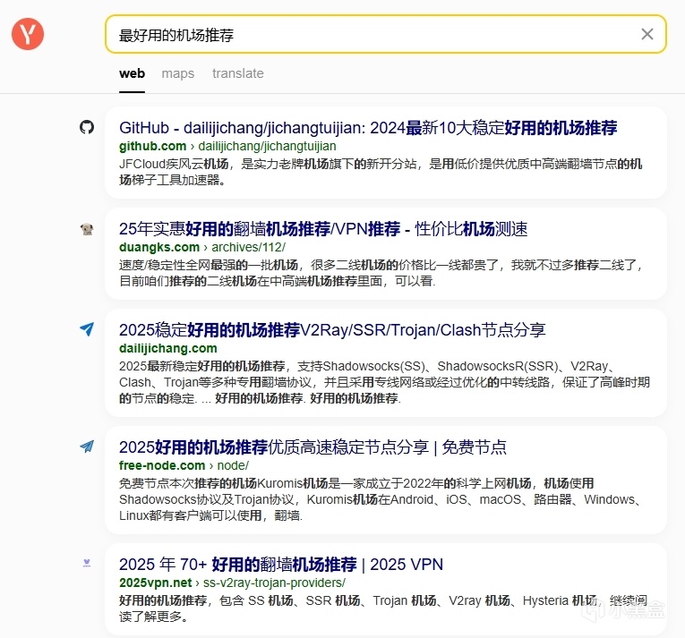
Task: Click the JFCloud疾风云机场 snippet text
Action: point(381,172)
